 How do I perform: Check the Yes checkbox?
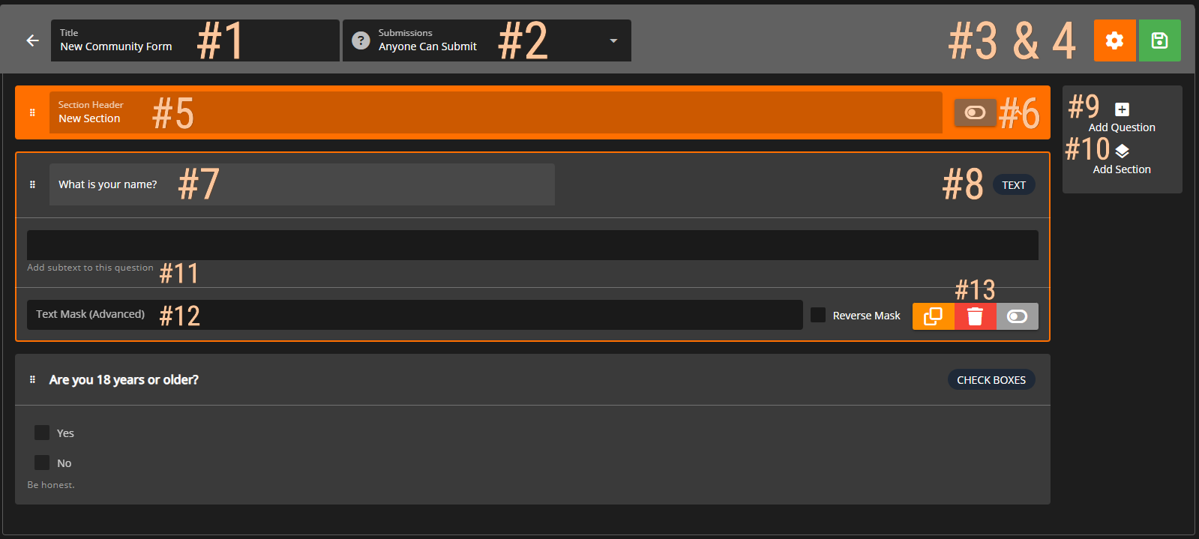pos(42,433)
